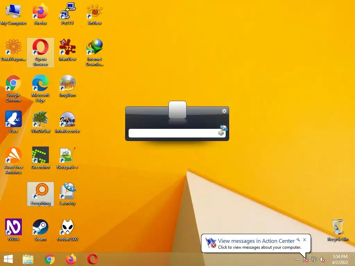Open the network tray icon

pyautogui.click(x=314, y=259)
